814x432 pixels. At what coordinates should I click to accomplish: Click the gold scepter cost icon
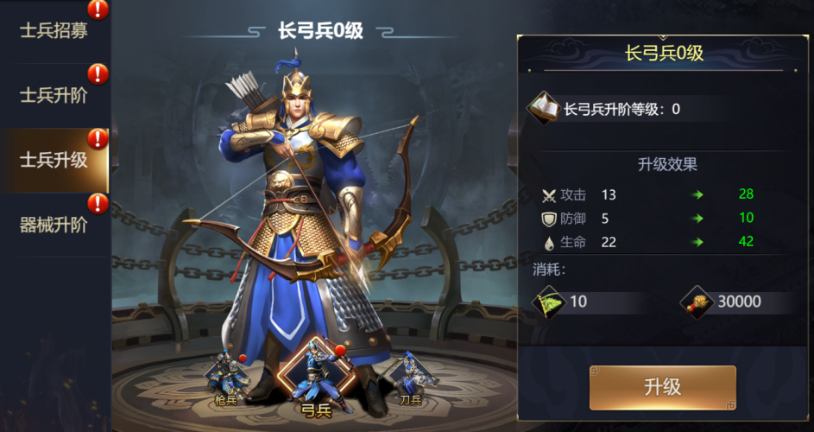697,302
